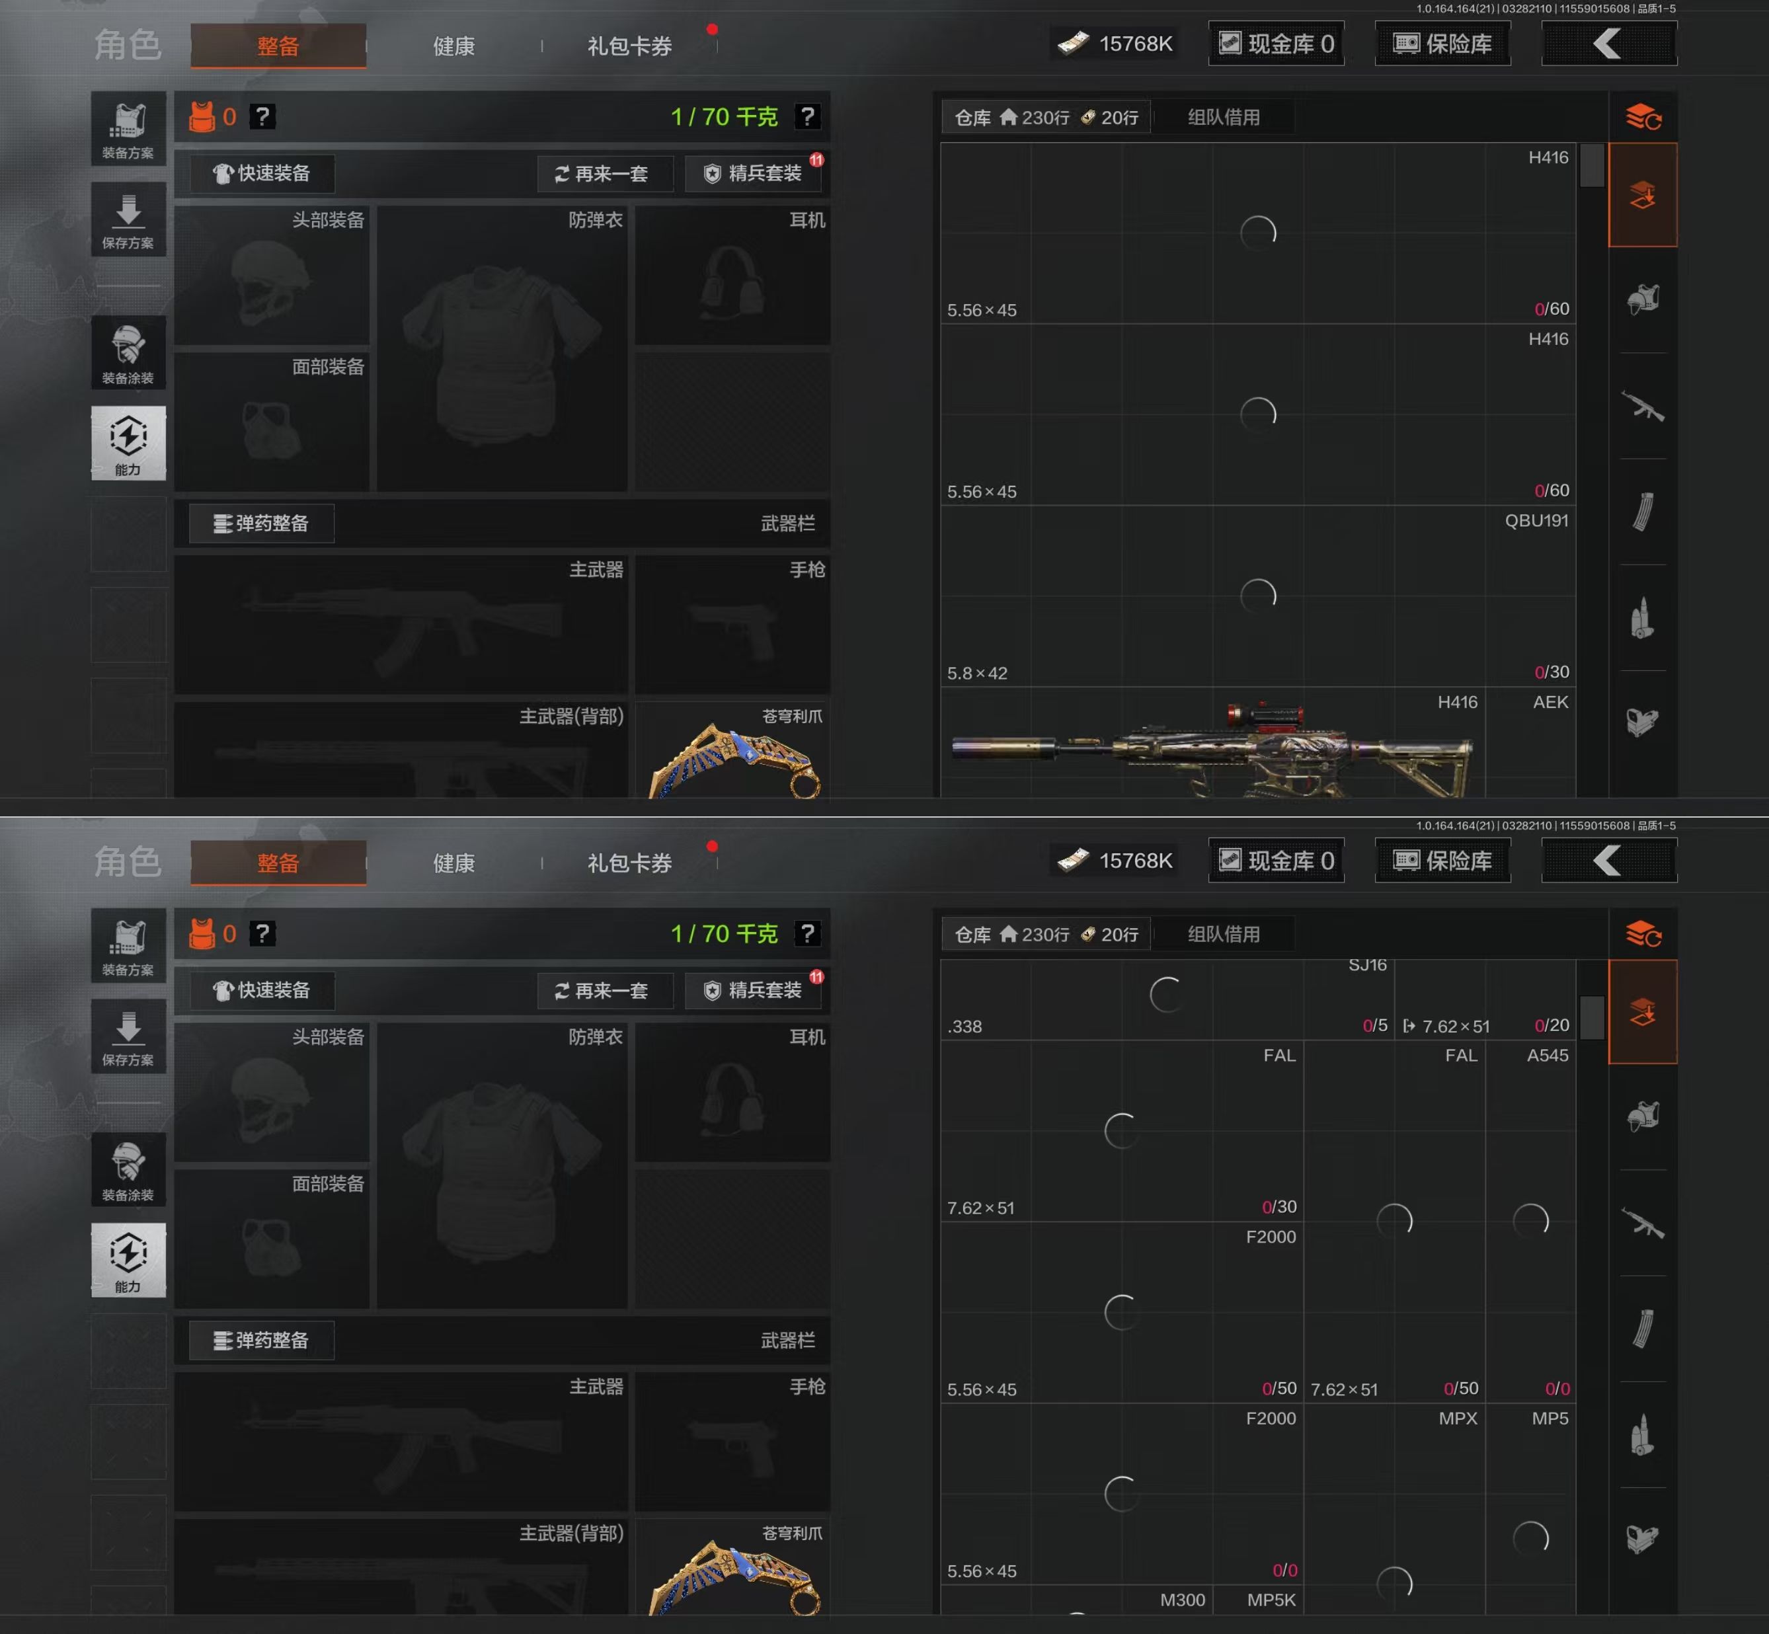Image resolution: width=1769 pixels, height=1634 pixels.
Task: Open 装备涂装 helmet paint icon in upper screen
Action: [x=128, y=353]
